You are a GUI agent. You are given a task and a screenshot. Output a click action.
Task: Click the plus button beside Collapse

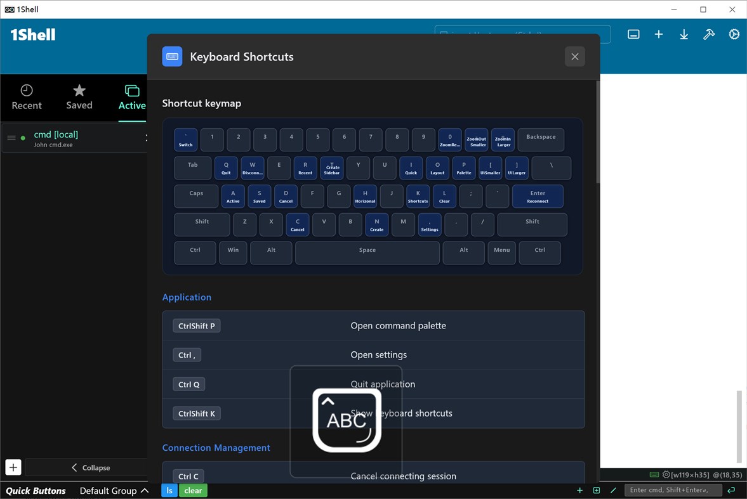[x=13, y=467]
